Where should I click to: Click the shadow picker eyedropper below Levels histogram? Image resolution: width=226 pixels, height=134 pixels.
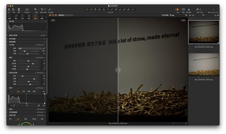tap(14, 106)
